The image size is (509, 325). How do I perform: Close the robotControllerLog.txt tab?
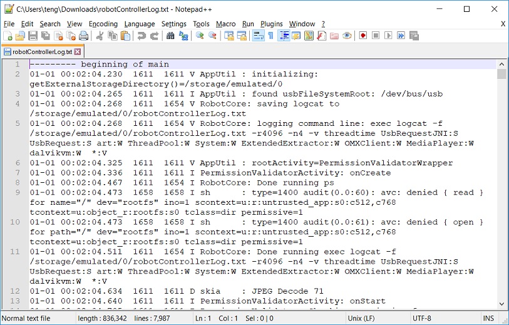(78, 51)
